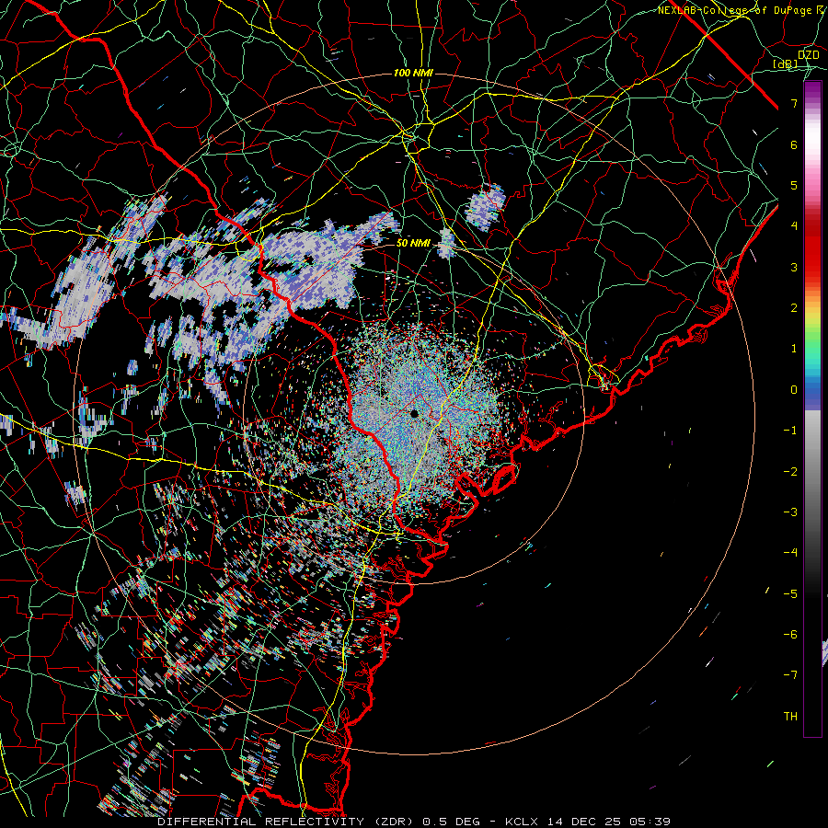Click the "1" value on the color scale

pos(794,349)
